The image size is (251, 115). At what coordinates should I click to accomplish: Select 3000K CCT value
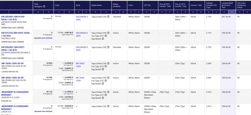tap(147, 78)
